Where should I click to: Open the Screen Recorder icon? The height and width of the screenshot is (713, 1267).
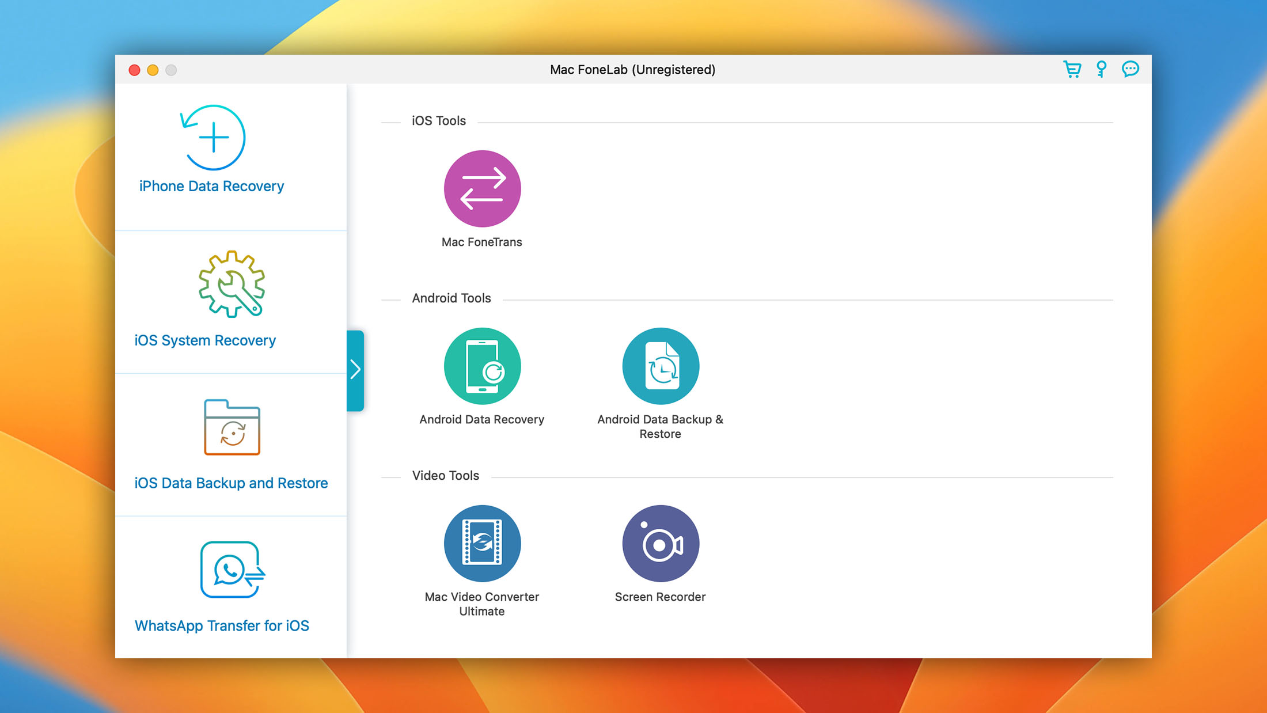pos(661,544)
